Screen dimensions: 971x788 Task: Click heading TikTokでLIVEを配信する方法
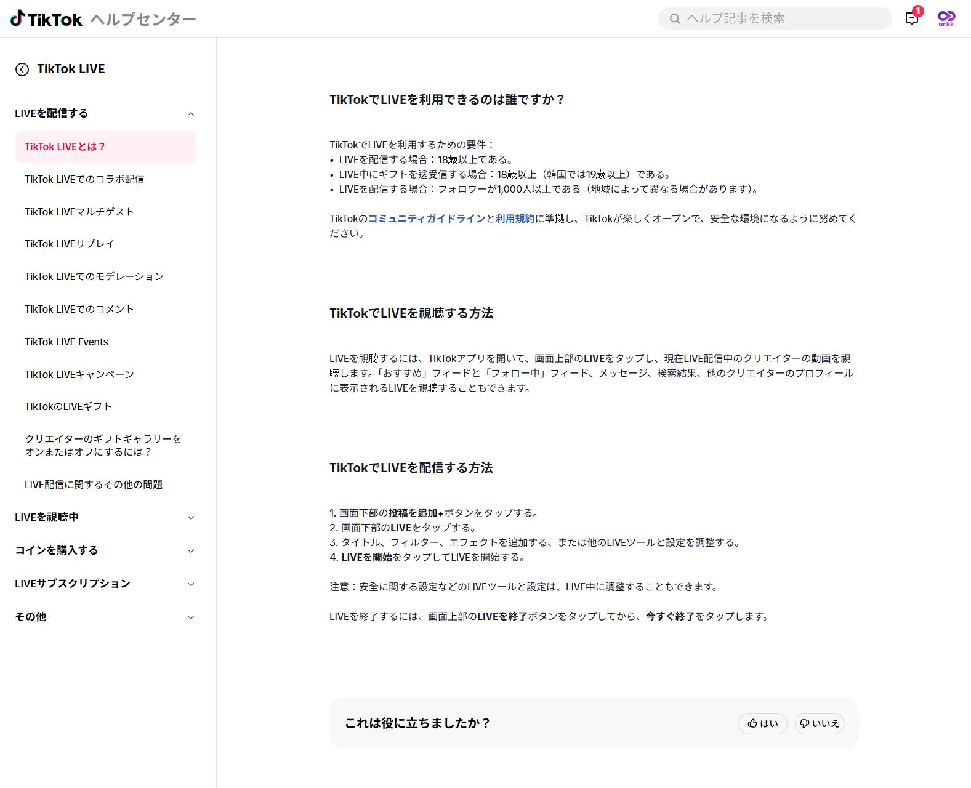pyautogui.click(x=411, y=468)
